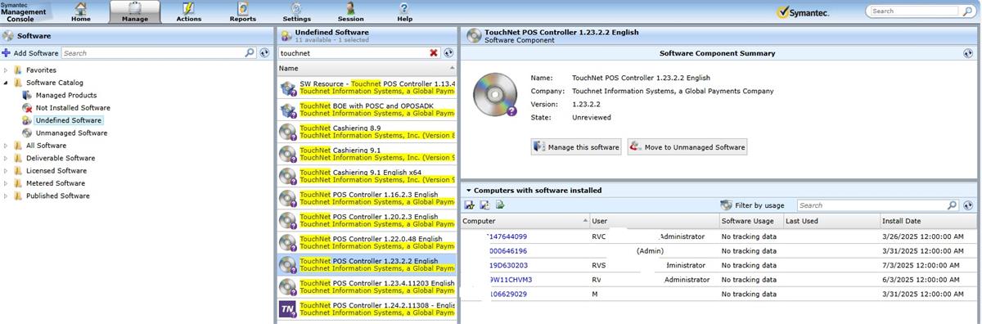
Task: Click the computers list Search field
Action: point(872,205)
